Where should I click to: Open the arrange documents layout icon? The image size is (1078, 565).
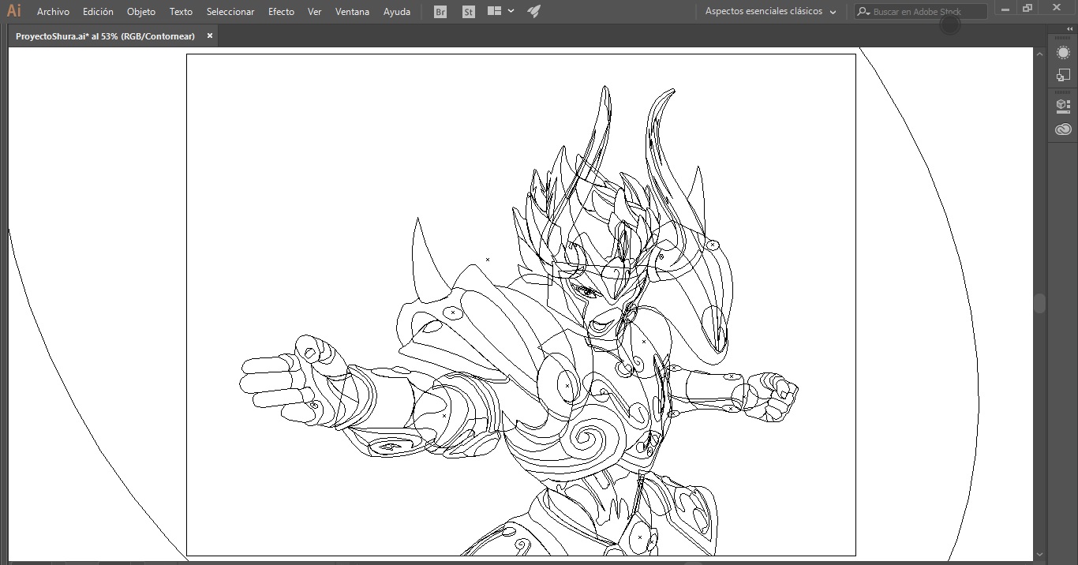coord(495,11)
